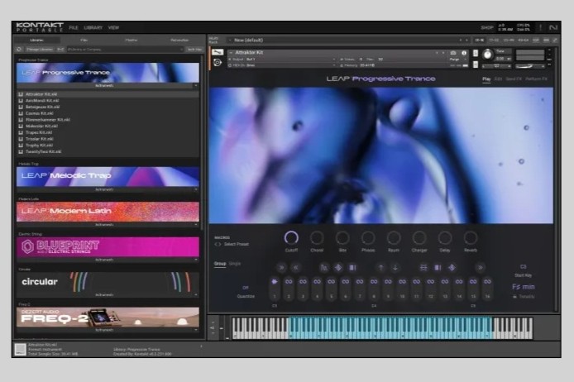Click the loop icon on pad 2
This screenshot has width=574, height=382.
(x=289, y=281)
